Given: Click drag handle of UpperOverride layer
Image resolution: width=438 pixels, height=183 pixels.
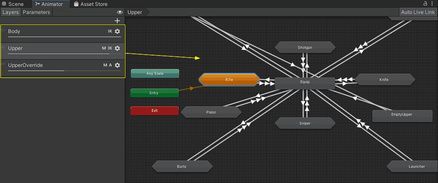Looking at the screenshot, I should [x=3, y=64].
